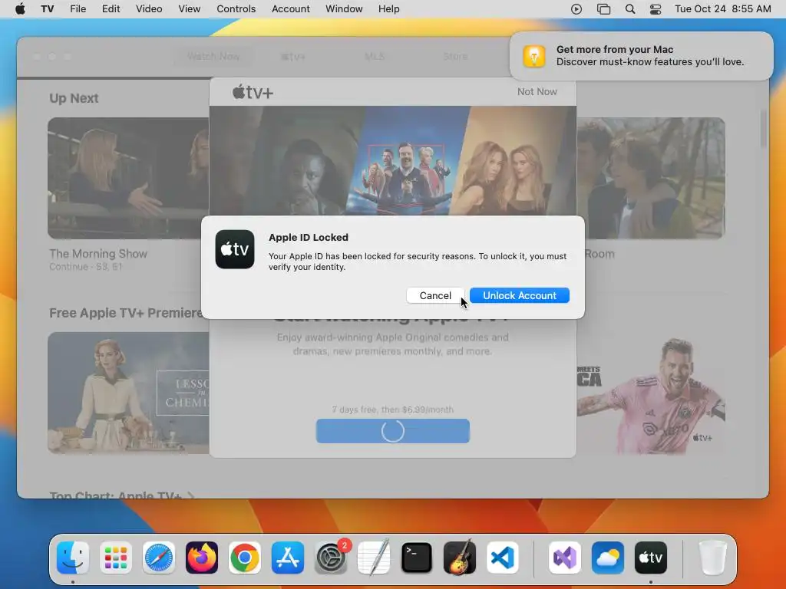Switch to the MLS tab
The image size is (786, 589).
point(375,57)
